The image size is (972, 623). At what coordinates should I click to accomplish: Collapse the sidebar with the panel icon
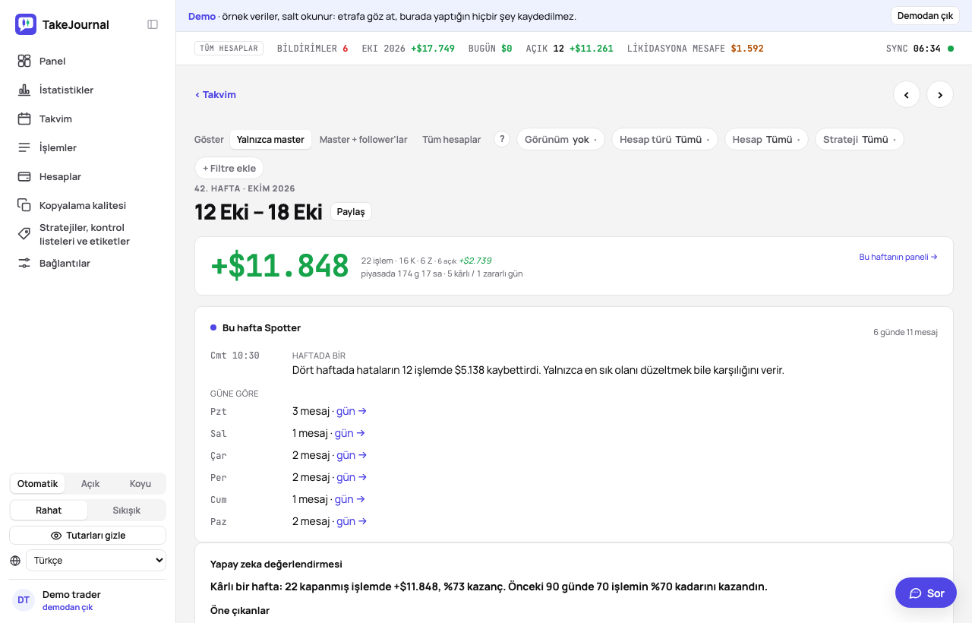click(153, 24)
